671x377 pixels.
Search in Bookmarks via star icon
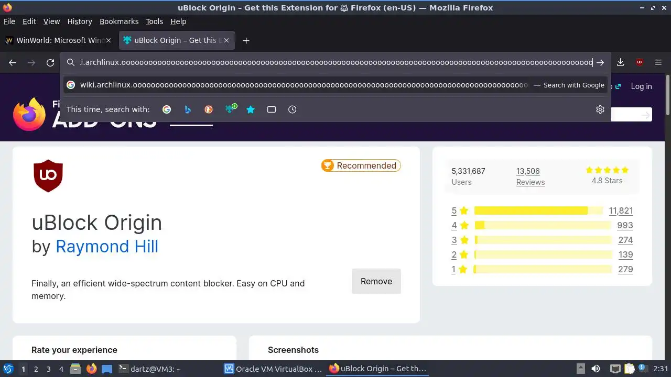tap(251, 109)
